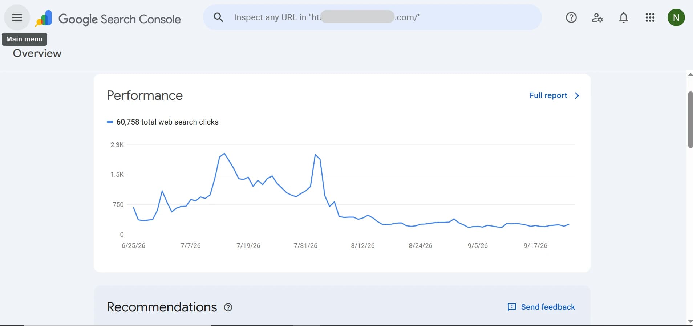Open the main menu hamburger icon
The width and height of the screenshot is (693, 326).
[17, 17]
